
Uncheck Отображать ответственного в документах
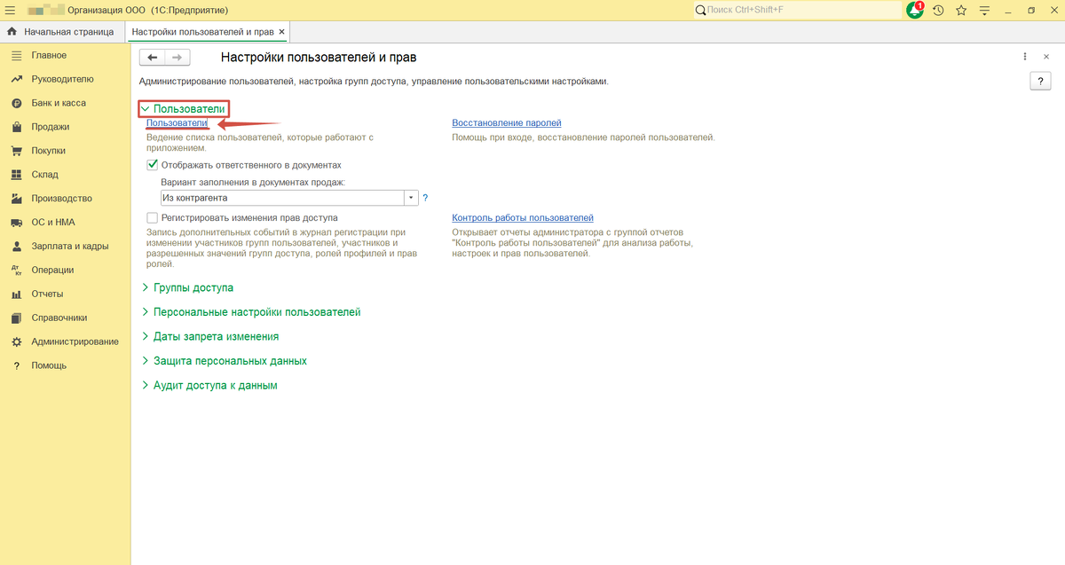click(x=153, y=165)
